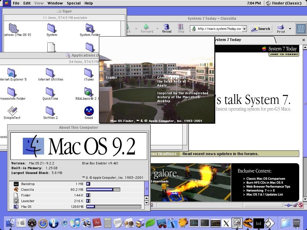This screenshot has height=230, width=307.
Task: Select the System 7 Today browser tab
Action: point(245,40)
